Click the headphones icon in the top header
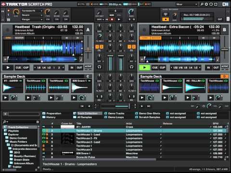This screenshot has width=231, height=173. tap(211, 4)
